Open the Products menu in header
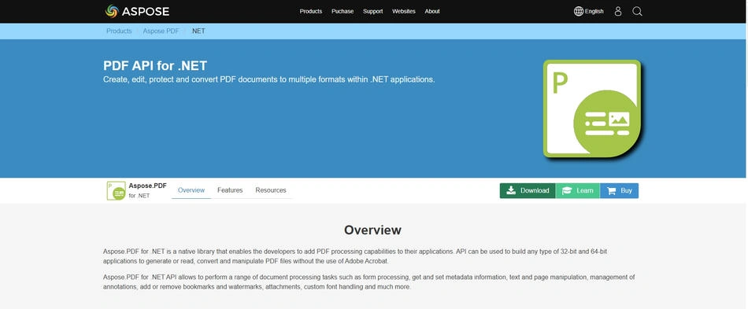 pyautogui.click(x=310, y=12)
